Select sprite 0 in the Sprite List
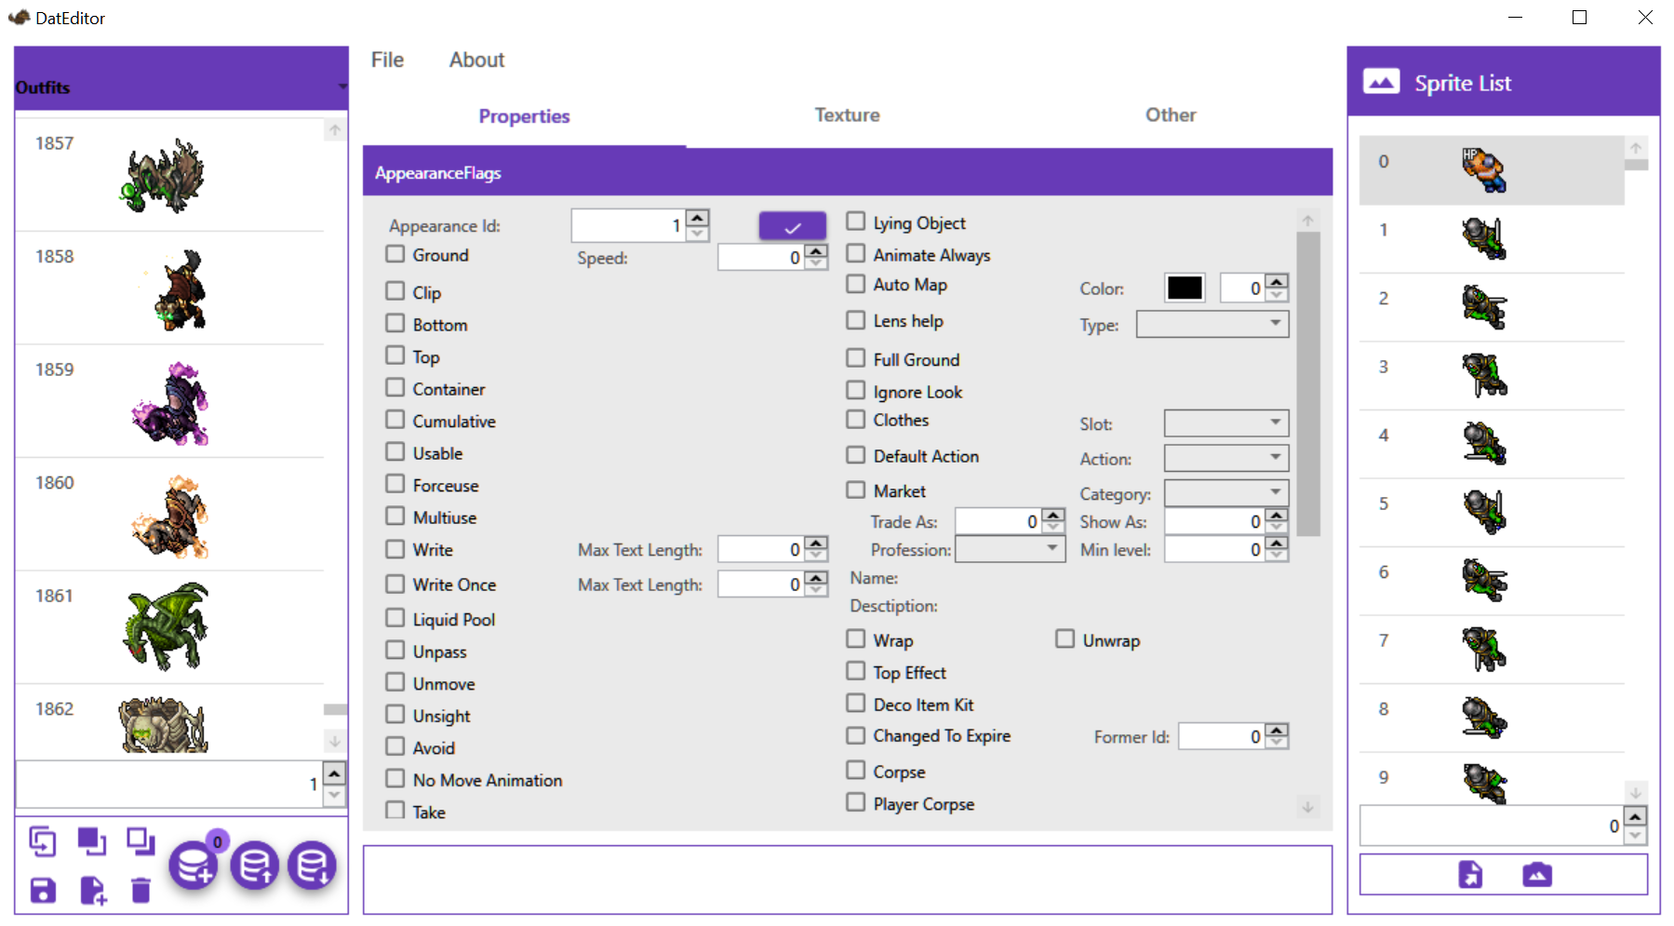 click(x=1489, y=170)
